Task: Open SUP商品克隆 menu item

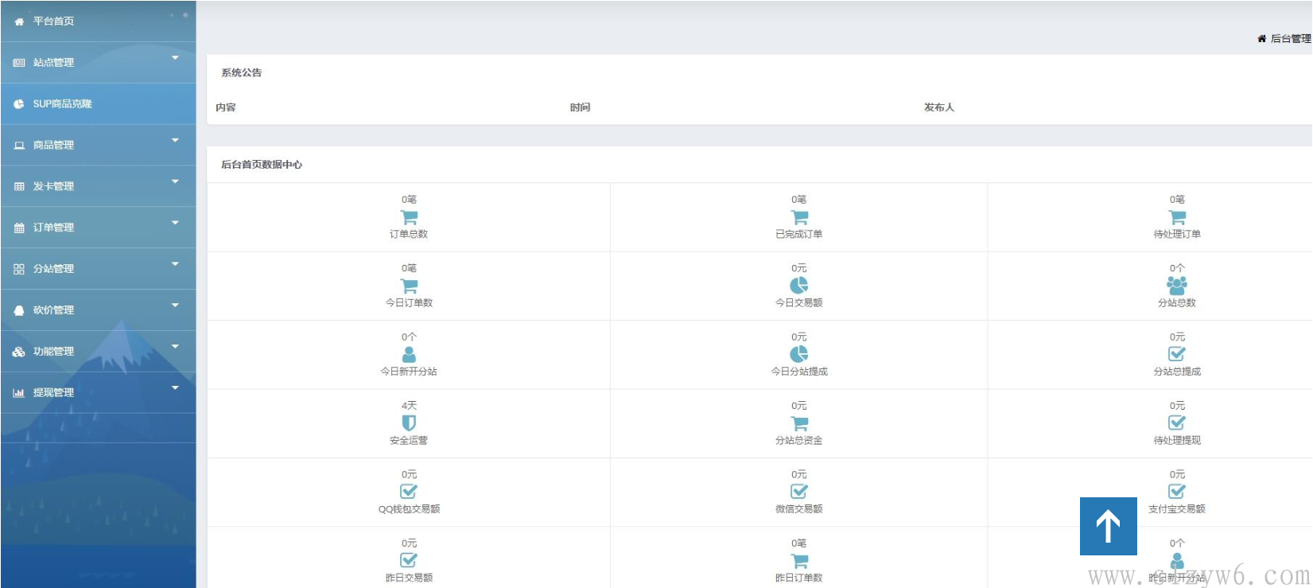Action: click(62, 104)
